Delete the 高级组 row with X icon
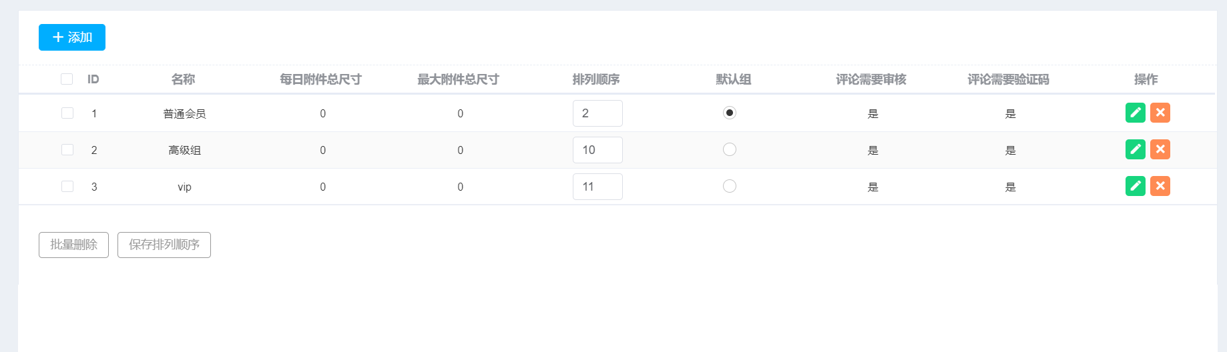Image resolution: width=1227 pixels, height=352 pixels. [1160, 149]
